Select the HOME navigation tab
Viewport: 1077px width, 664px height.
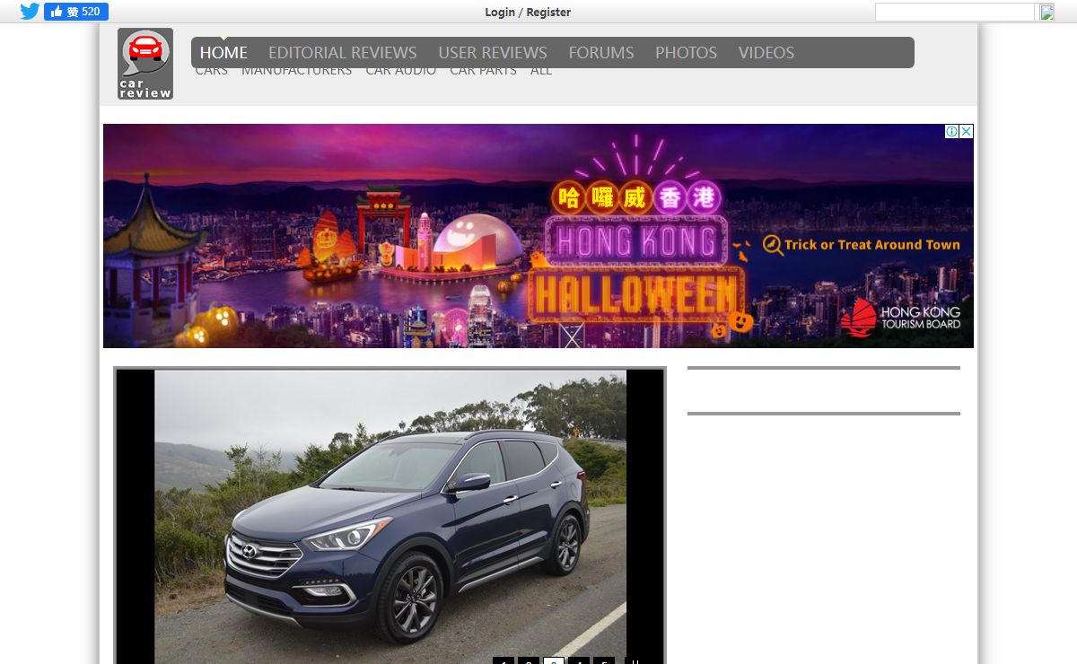(x=223, y=53)
